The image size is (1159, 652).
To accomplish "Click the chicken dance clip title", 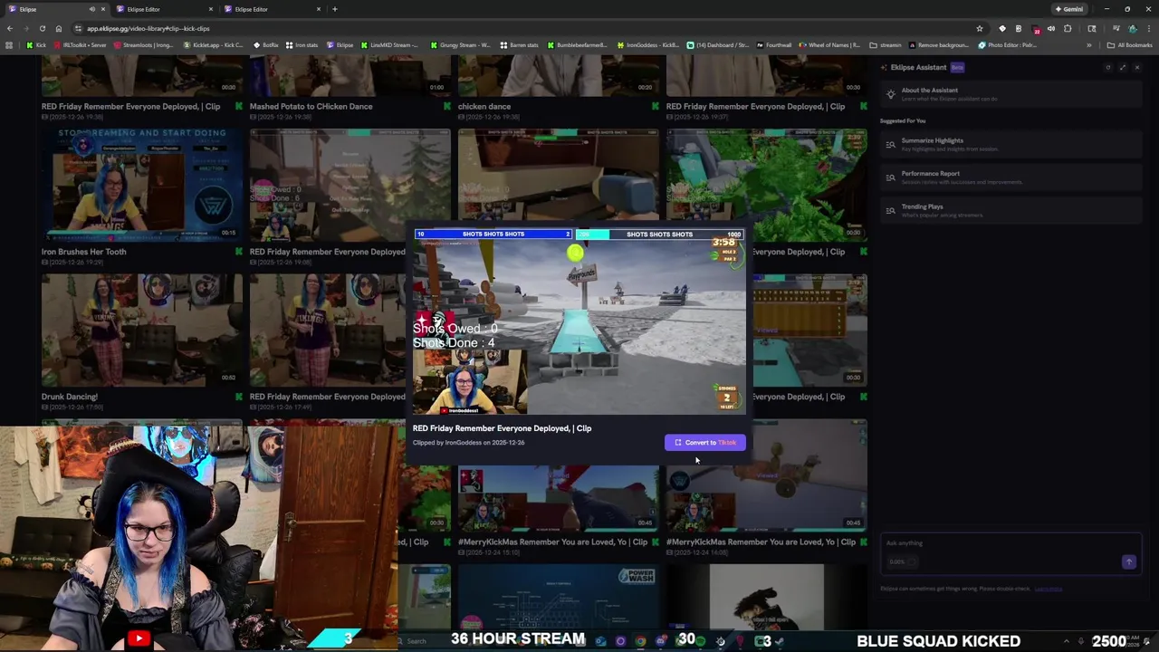I will click(484, 106).
